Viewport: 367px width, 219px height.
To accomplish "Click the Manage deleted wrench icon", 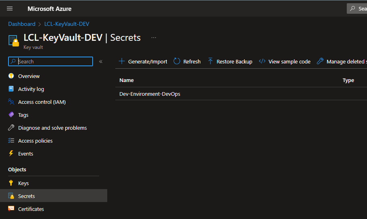I will (x=320, y=61).
